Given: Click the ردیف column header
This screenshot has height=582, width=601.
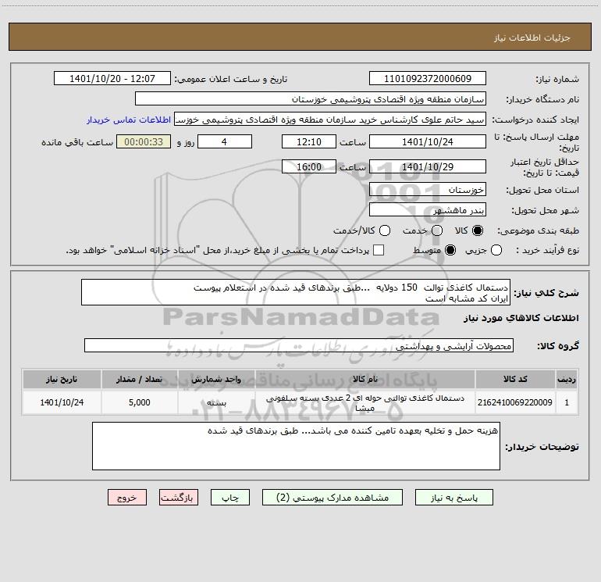Looking at the screenshot, I should click(567, 379).
